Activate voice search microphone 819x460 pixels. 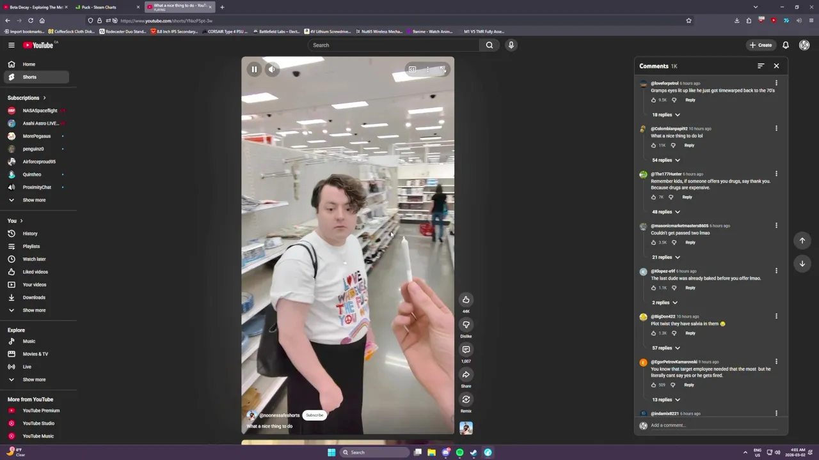(511, 45)
